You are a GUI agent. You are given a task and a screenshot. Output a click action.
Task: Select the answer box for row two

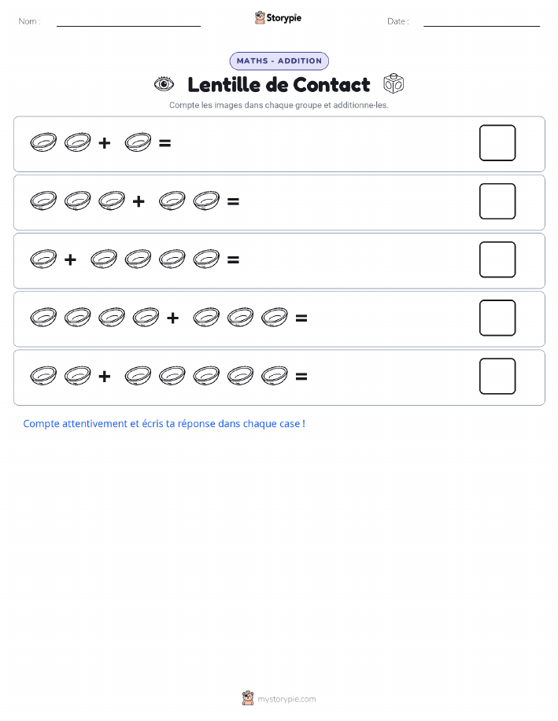coord(497,201)
